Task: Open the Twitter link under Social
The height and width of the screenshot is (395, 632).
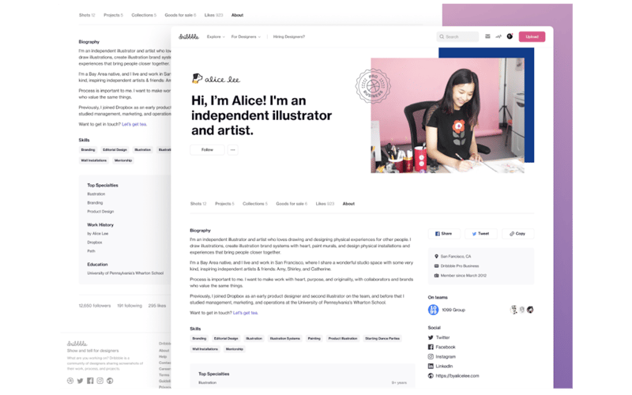Action: (439, 337)
